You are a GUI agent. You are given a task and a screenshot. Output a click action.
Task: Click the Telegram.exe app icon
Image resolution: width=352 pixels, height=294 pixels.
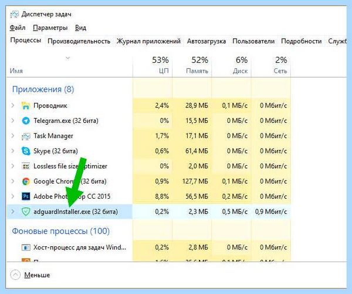[x=26, y=121]
